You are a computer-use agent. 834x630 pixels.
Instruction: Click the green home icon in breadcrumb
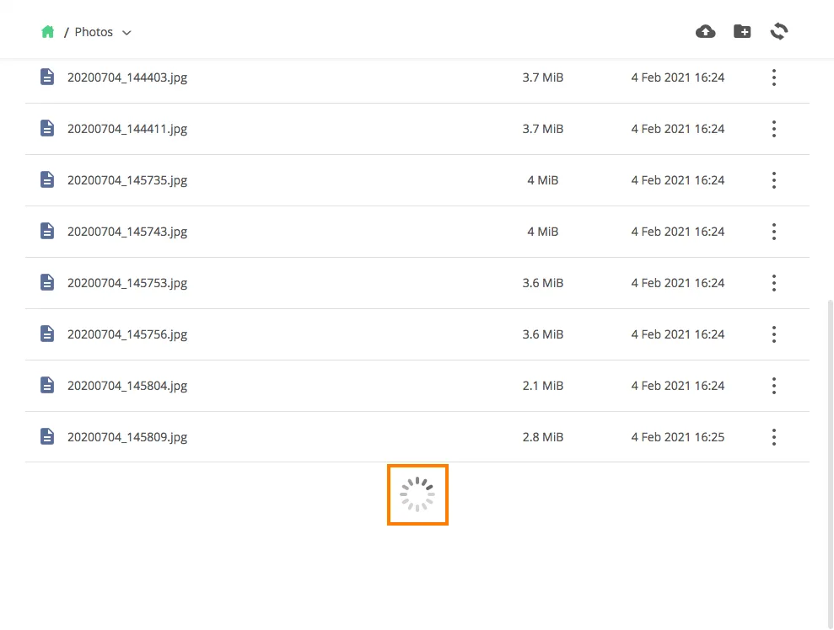click(48, 32)
